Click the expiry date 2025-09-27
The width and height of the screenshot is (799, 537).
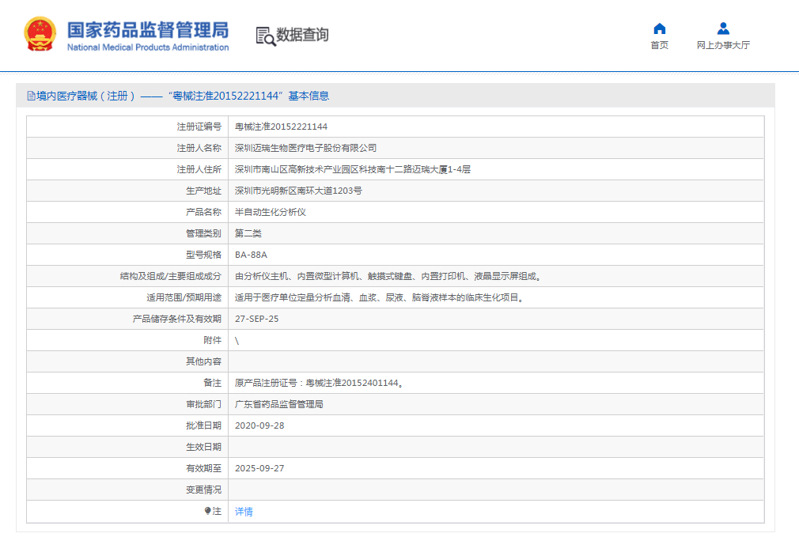coord(259,468)
